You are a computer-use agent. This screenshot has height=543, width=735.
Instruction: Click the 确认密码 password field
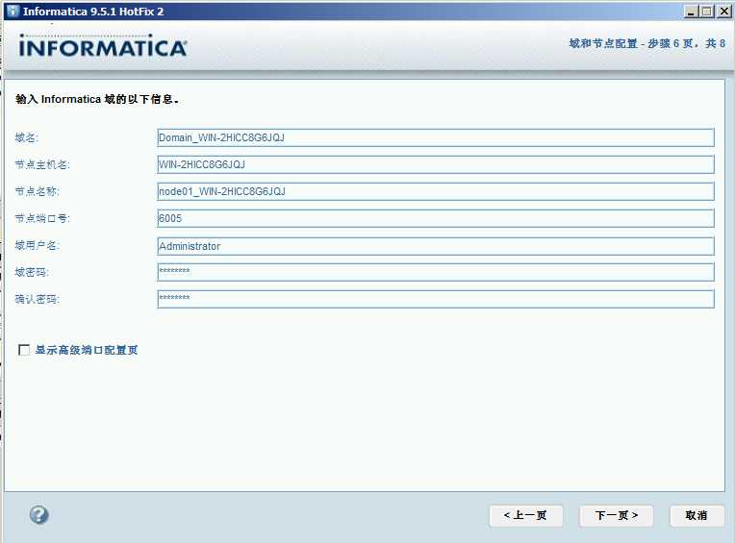(x=436, y=299)
